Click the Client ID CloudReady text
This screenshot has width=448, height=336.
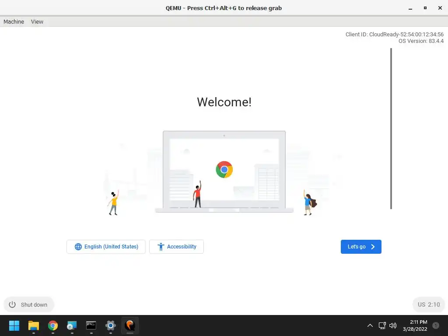tap(394, 34)
